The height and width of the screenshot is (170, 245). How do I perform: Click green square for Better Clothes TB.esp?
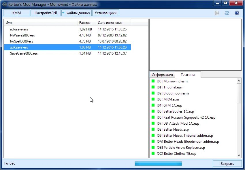[x=153, y=153]
